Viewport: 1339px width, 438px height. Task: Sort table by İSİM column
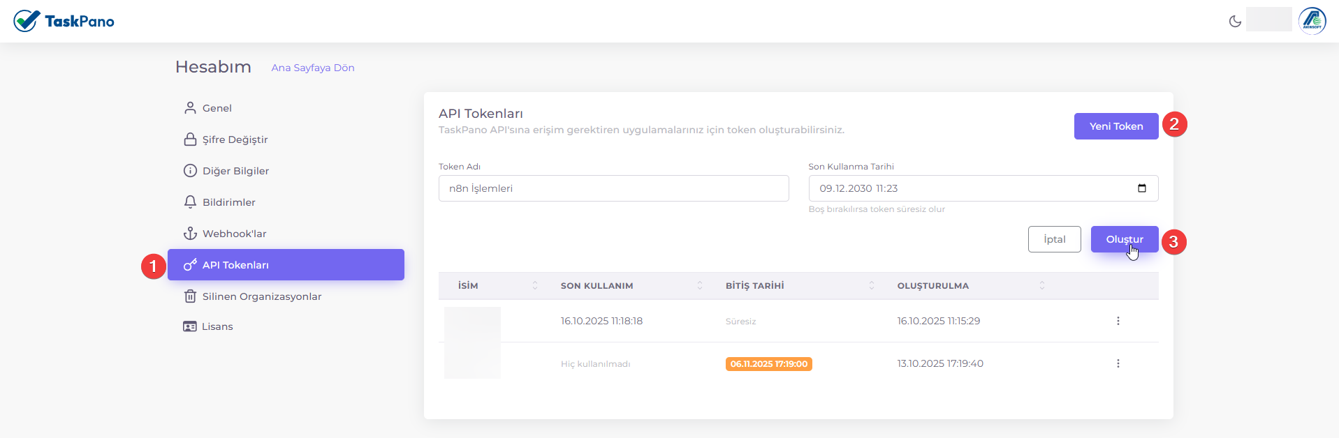tap(468, 286)
